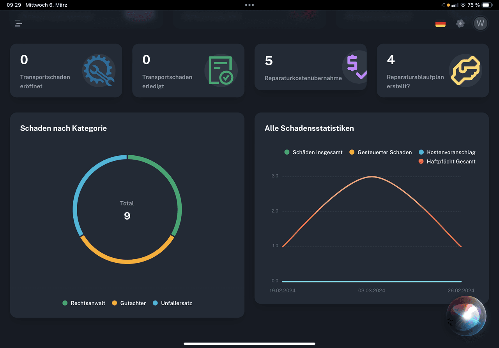Open the user avatar W menu
499x348 pixels.
coord(480,23)
